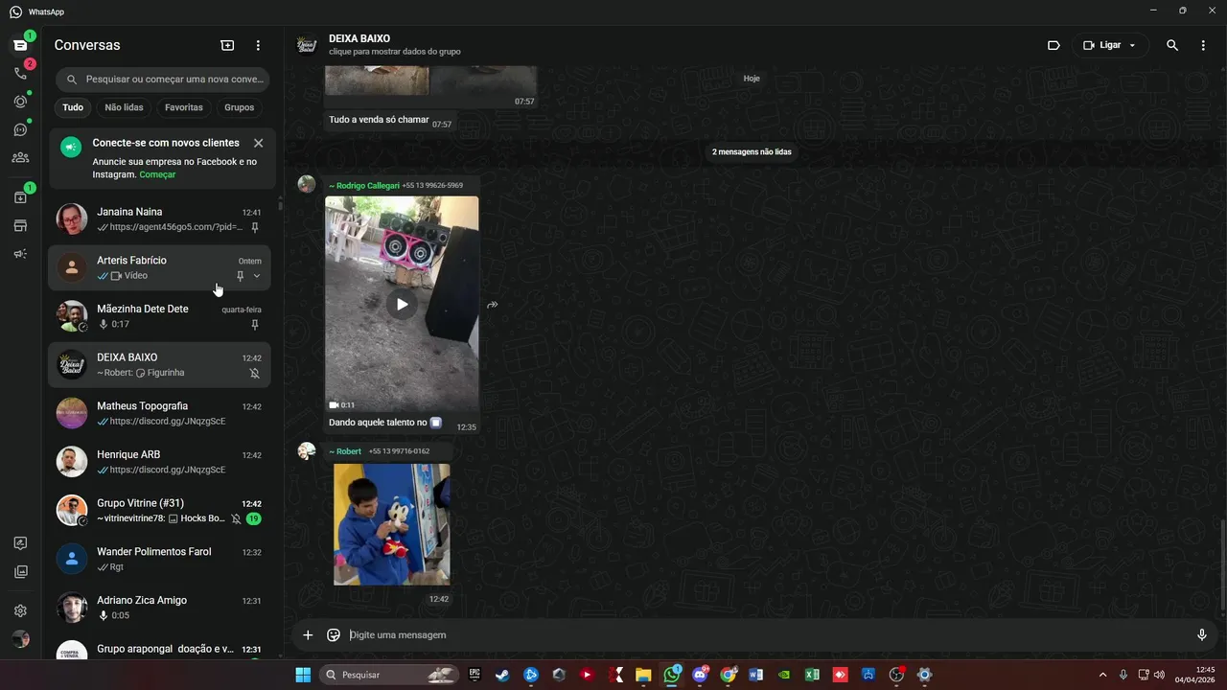Open Matheus Topografia conversation
Viewport: 1227px width, 690px height.
[x=160, y=413]
